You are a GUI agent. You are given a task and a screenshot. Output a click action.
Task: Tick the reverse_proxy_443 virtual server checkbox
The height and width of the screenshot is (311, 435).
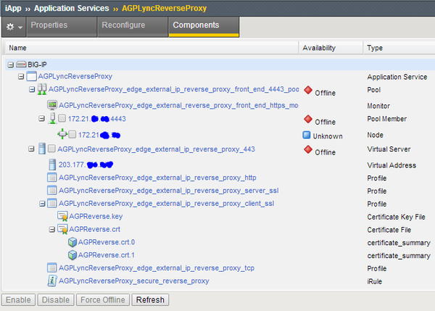pyautogui.click(x=51, y=149)
